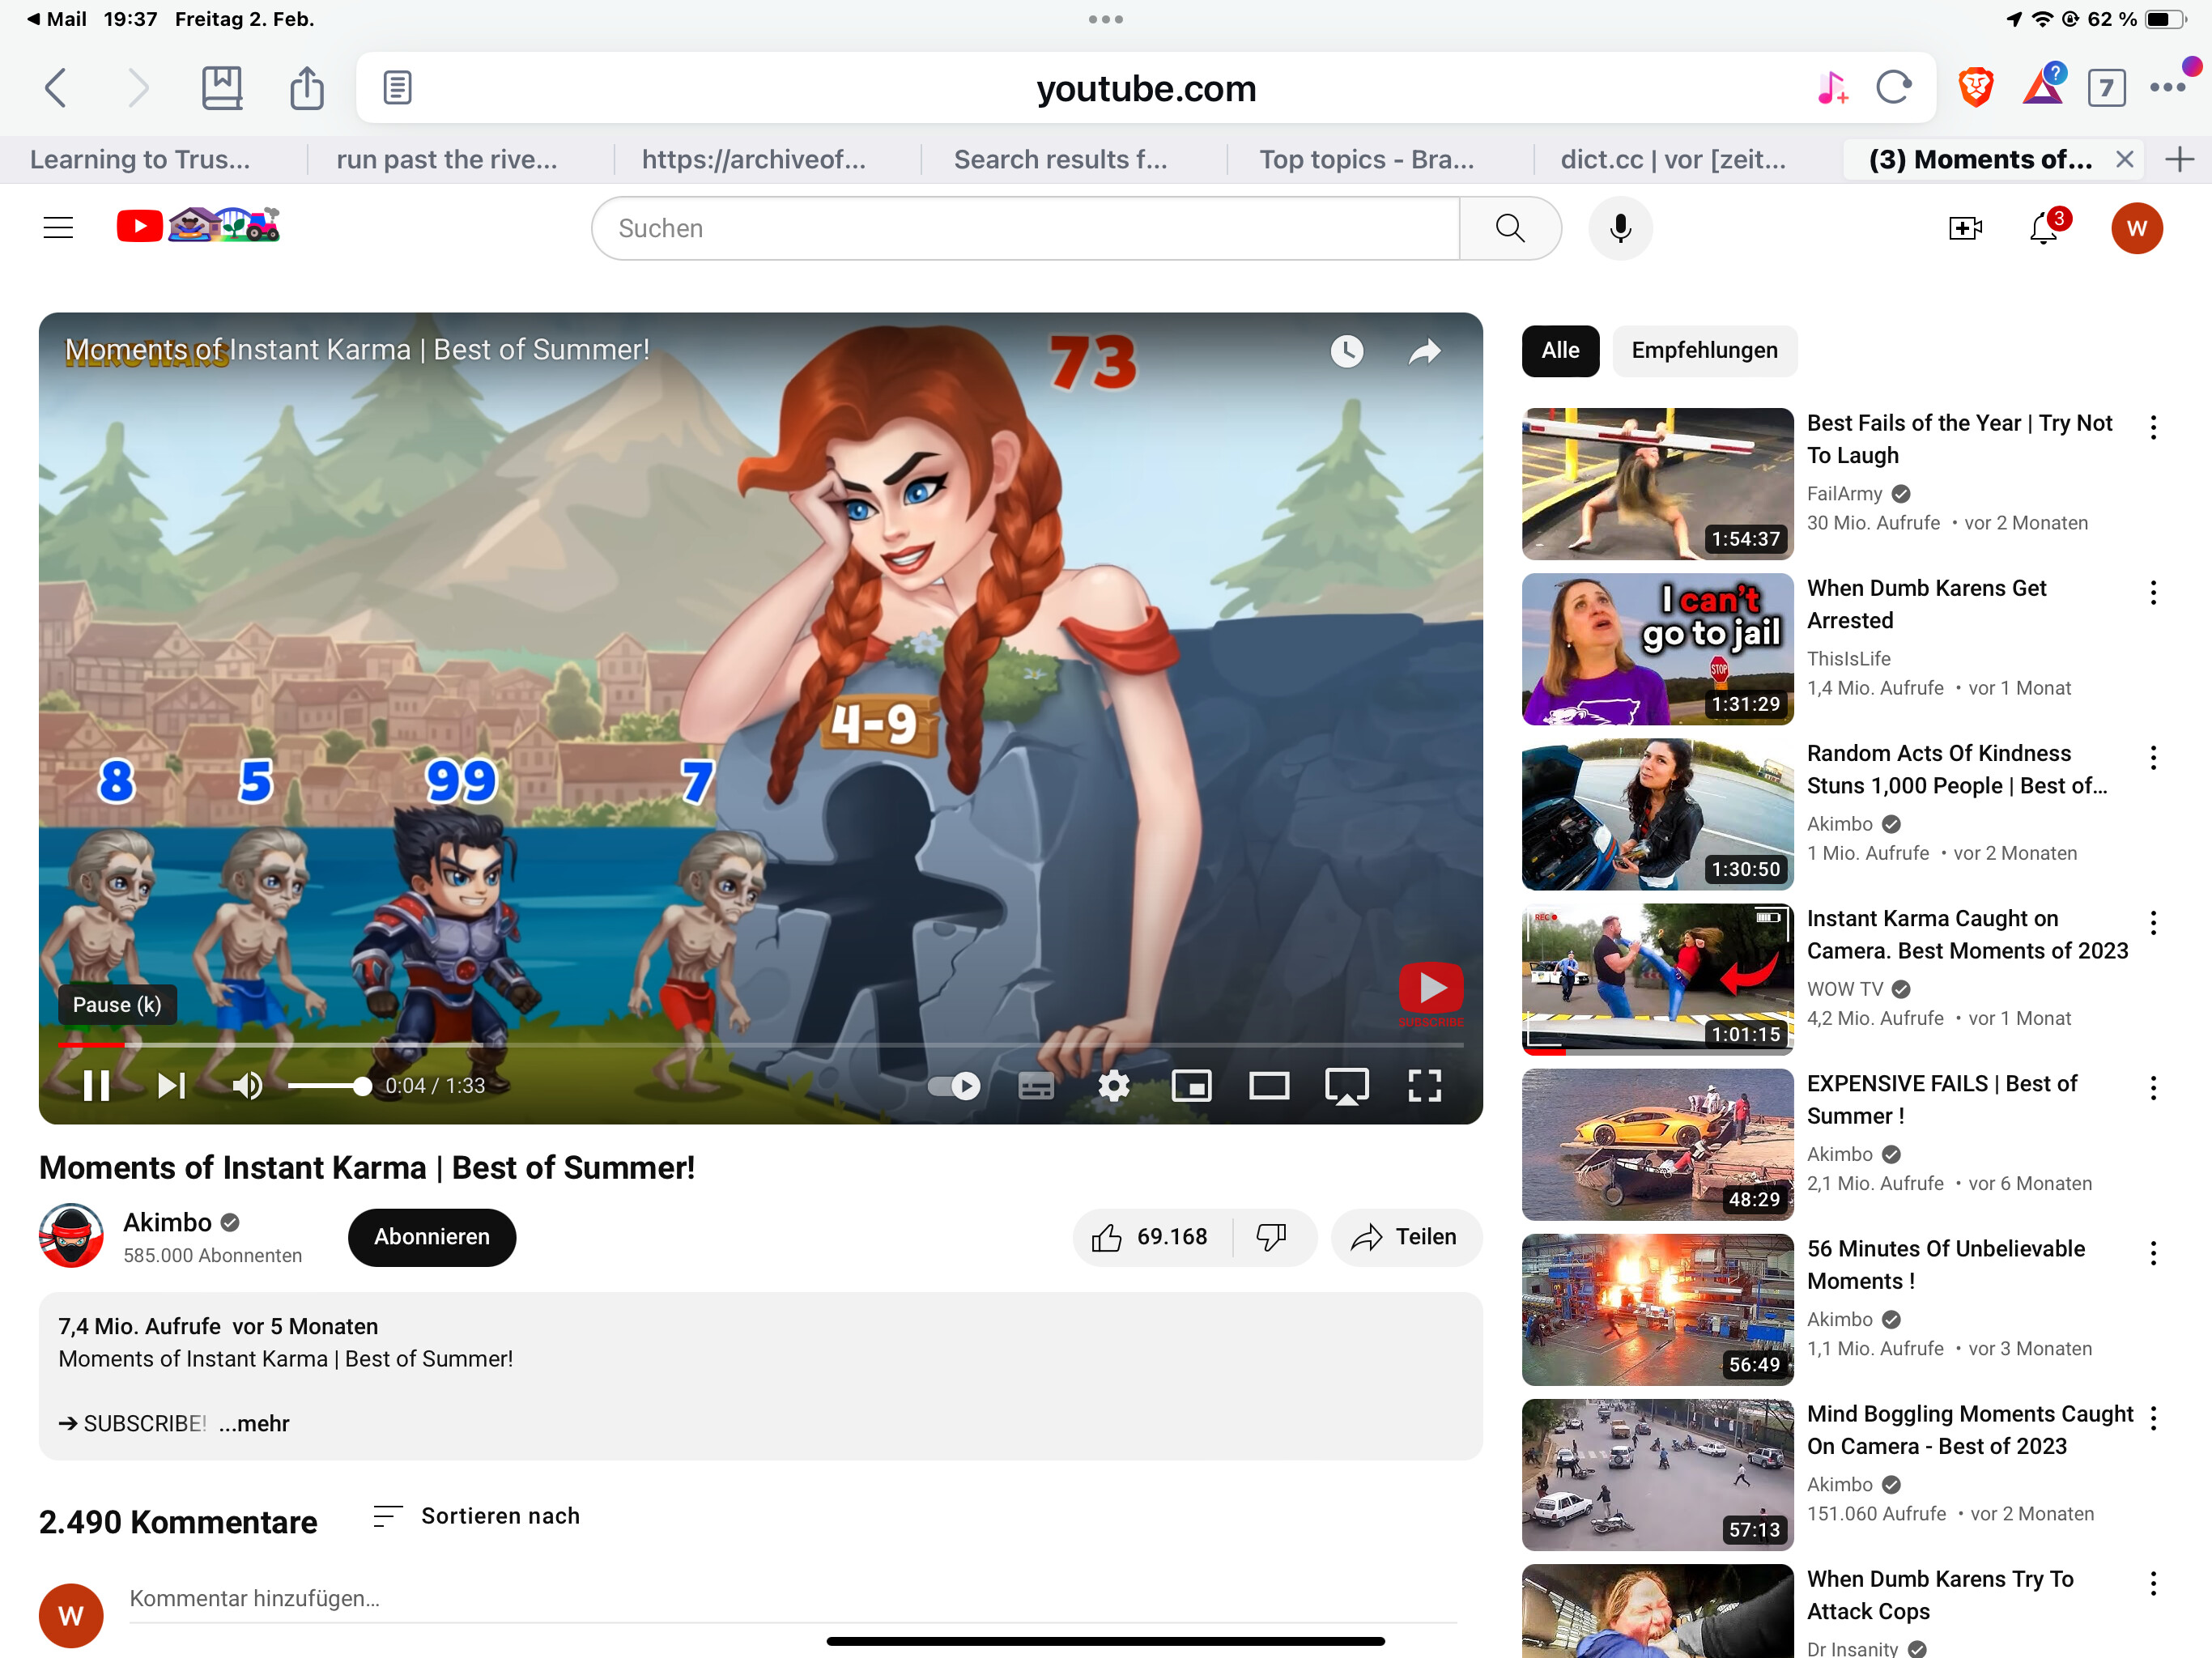
Task: Open options for EXPENSIVE FAILS video
Action: (x=2153, y=1088)
